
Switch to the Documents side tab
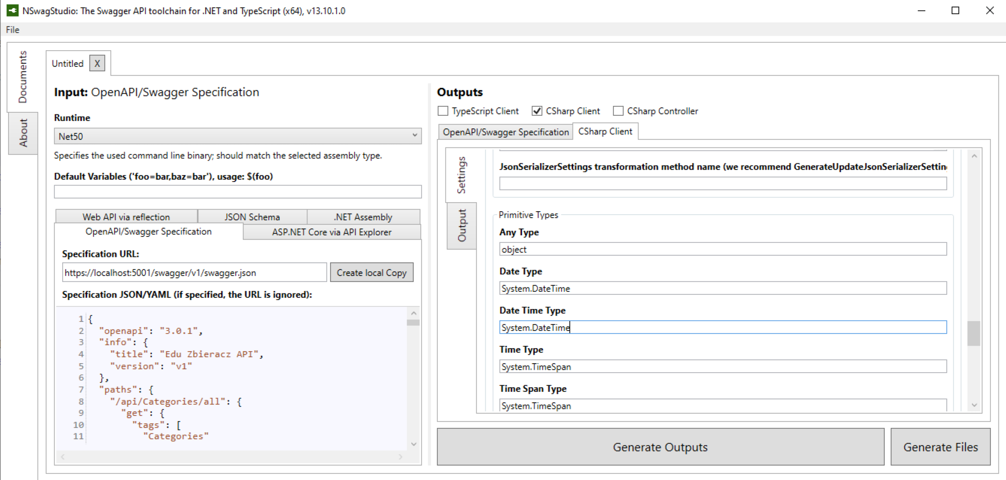coord(23,77)
